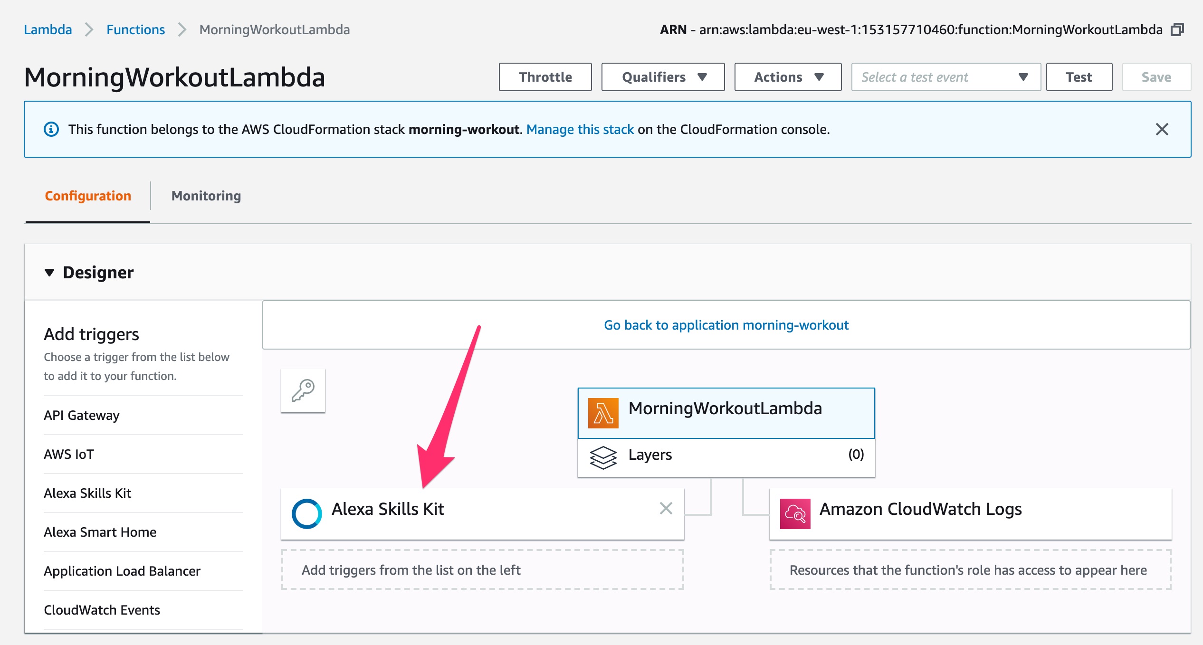Switch to the Monitoring tab
The height and width of the screenshot is (645, 1203).
click(206, 196)
